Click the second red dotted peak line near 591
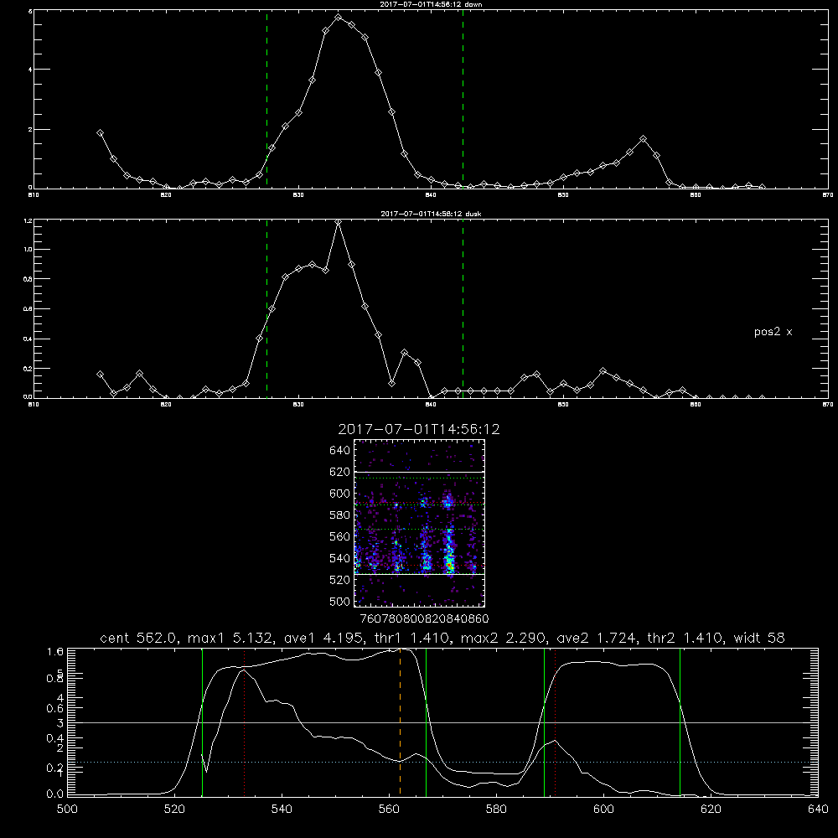The height and width of the screenshot is (838, 838). pyautogui.click(x=556, y=722)
